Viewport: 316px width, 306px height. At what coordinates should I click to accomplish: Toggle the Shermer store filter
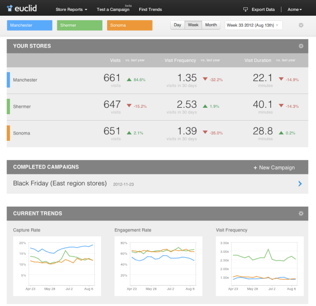[x=79, y=25]
